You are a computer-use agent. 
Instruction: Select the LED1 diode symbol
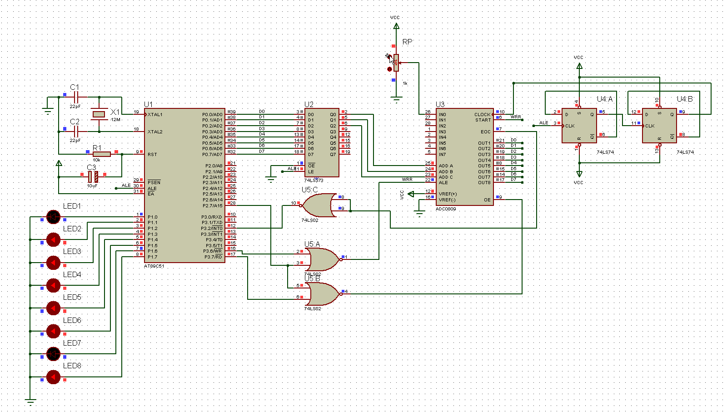pyautogui.click(x=53, y=217)
